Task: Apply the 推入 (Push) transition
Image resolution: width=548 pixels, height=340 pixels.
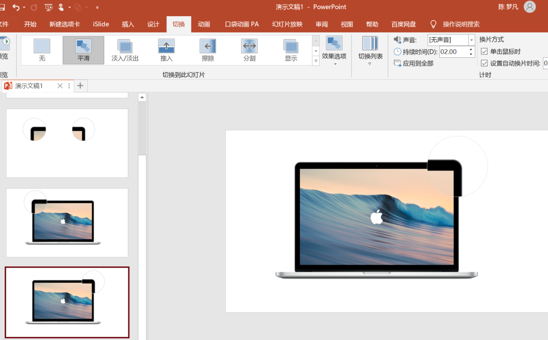Action: 166,50
